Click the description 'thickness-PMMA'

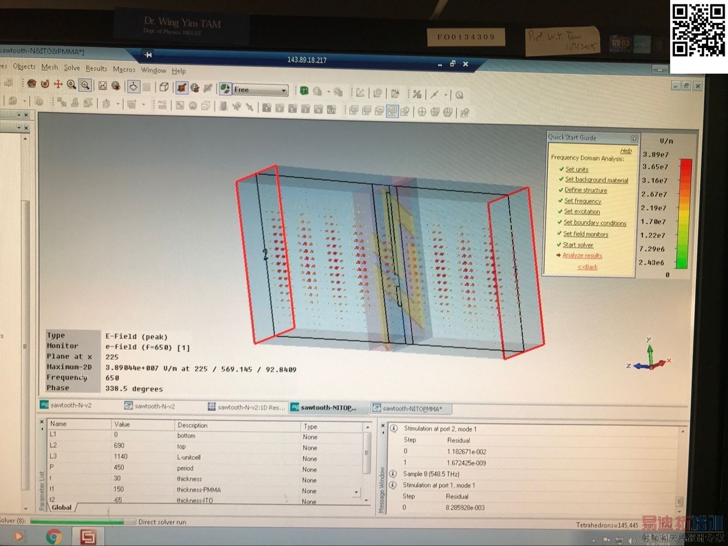coord(199,490)
